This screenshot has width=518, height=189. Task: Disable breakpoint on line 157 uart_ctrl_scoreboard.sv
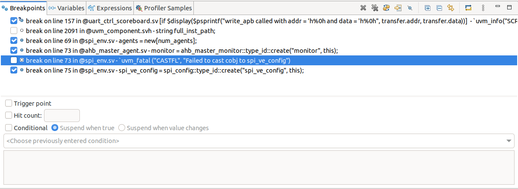[14, 21]
